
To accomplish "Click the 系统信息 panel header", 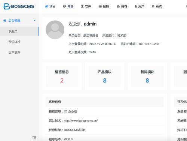I will (105, 102).
